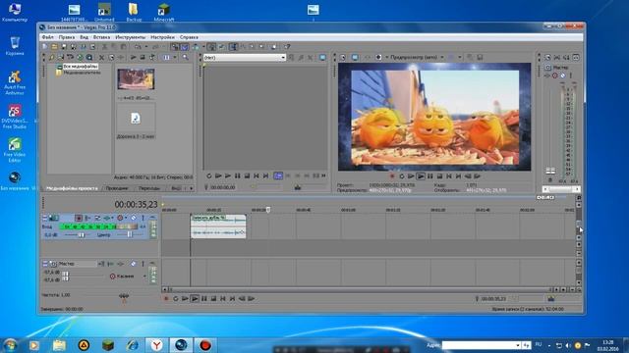Mute the audio track
This screenshot has width=629, height=353.
point(134,218)
